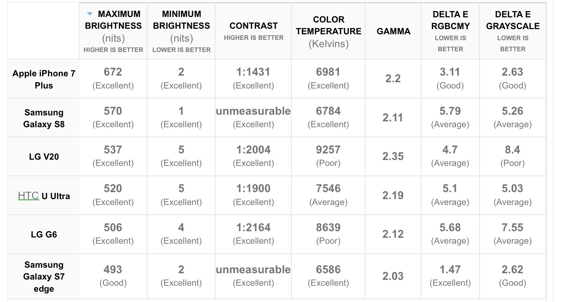Click LG V20 color temperature 9257
This screenshot has height=302, width=564.
coord(328,150)
